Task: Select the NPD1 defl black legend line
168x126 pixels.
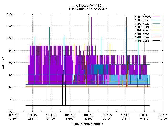Action: tap(156, 41)
